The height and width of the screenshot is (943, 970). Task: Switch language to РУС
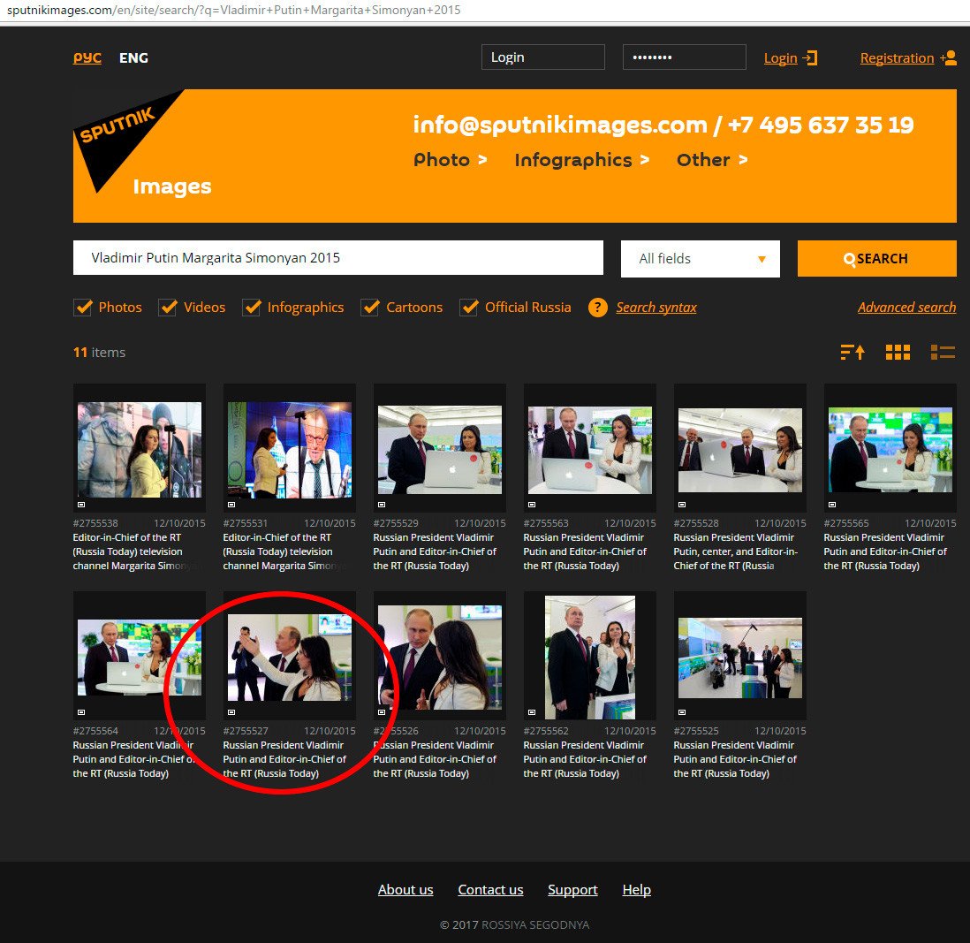(87, 58)
